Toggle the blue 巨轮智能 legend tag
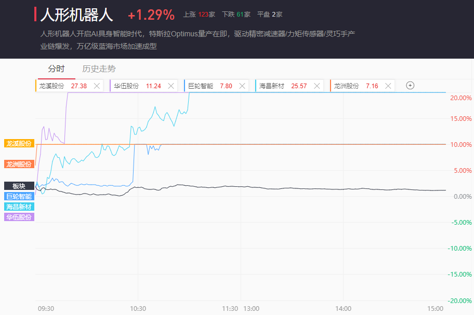 19,196
